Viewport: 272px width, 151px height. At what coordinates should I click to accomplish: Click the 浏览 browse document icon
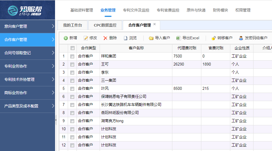(x=125, y=38)
